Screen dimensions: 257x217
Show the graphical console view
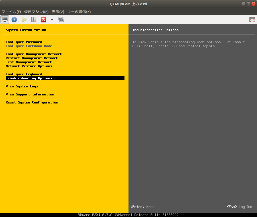click(x=5, y=20)
